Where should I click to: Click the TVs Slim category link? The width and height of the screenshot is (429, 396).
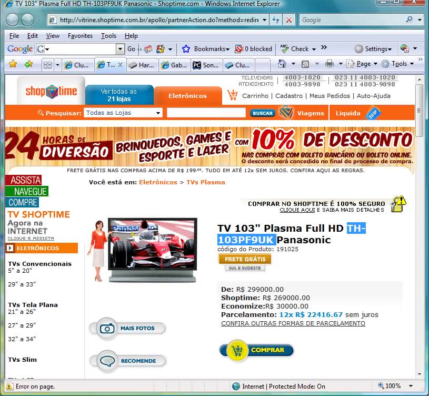tap(23, 360)
